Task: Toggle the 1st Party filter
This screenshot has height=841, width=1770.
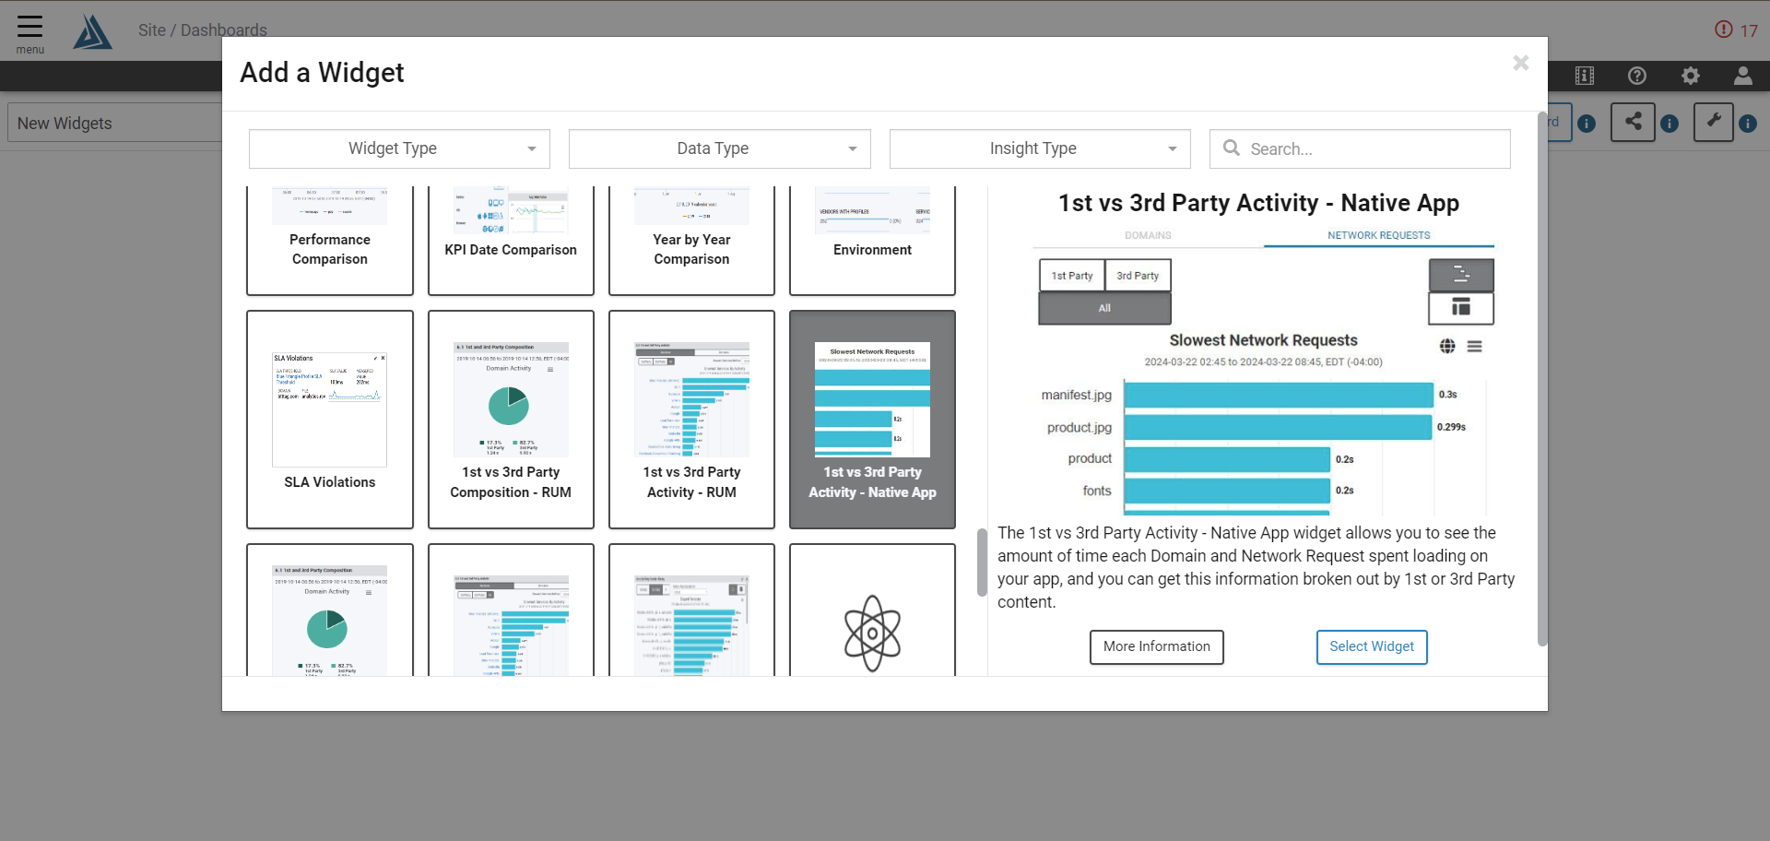Action: (1071, 276)
